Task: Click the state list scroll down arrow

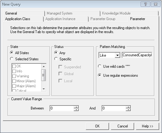Action: [44, 89]
